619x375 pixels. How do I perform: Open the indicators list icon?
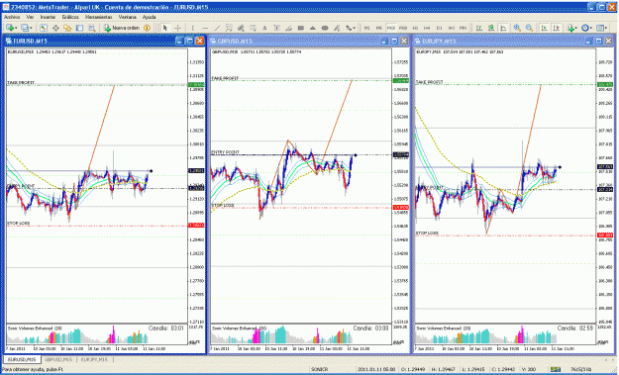tap(570, 28)
